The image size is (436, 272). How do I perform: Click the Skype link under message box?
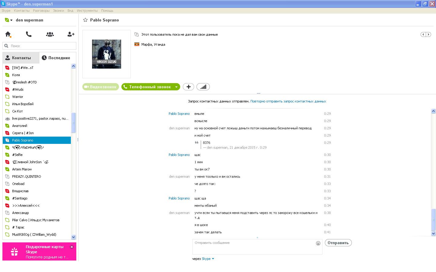click(x=206, y=259)
